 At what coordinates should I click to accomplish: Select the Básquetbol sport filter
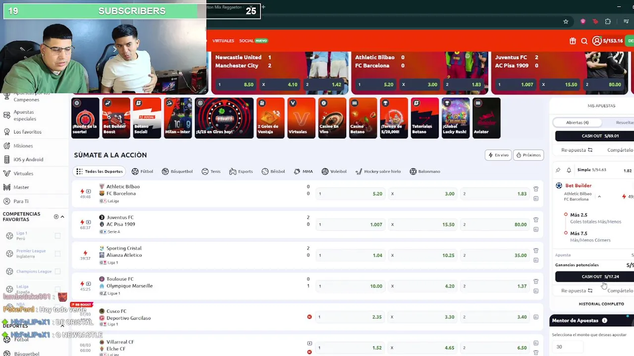point(177,172)
